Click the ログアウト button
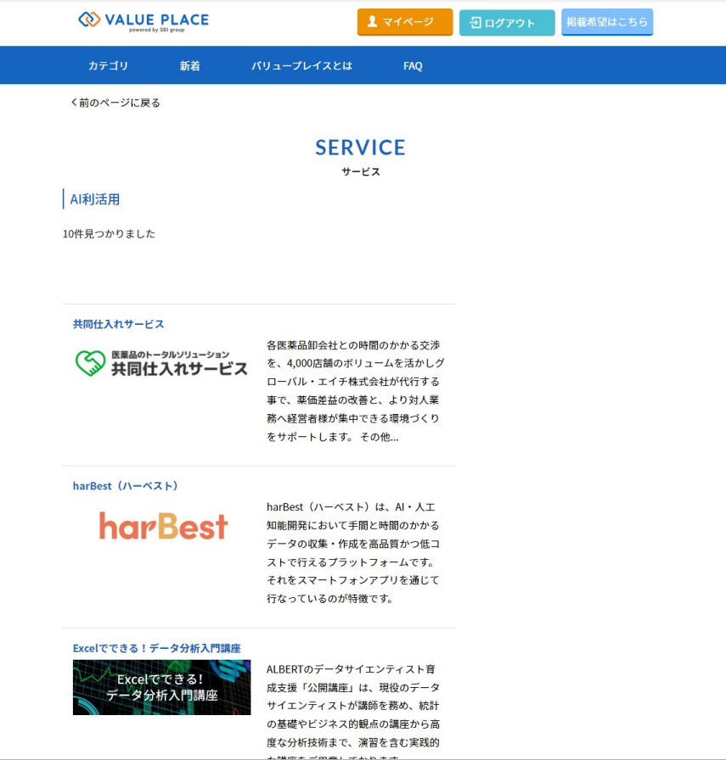This screenshot has height=760, width=726. tap(507, 22)
